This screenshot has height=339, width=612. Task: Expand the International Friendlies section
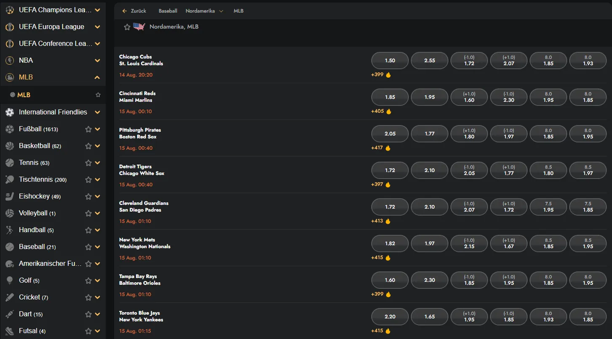pyautogui.click(x=97, y=112)
